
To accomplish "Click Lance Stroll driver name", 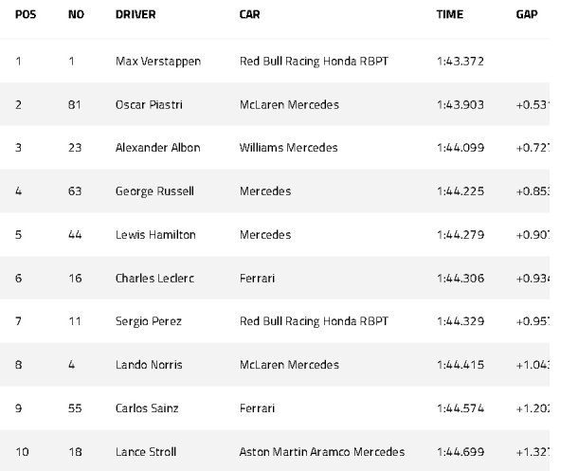I will (146, 452).
